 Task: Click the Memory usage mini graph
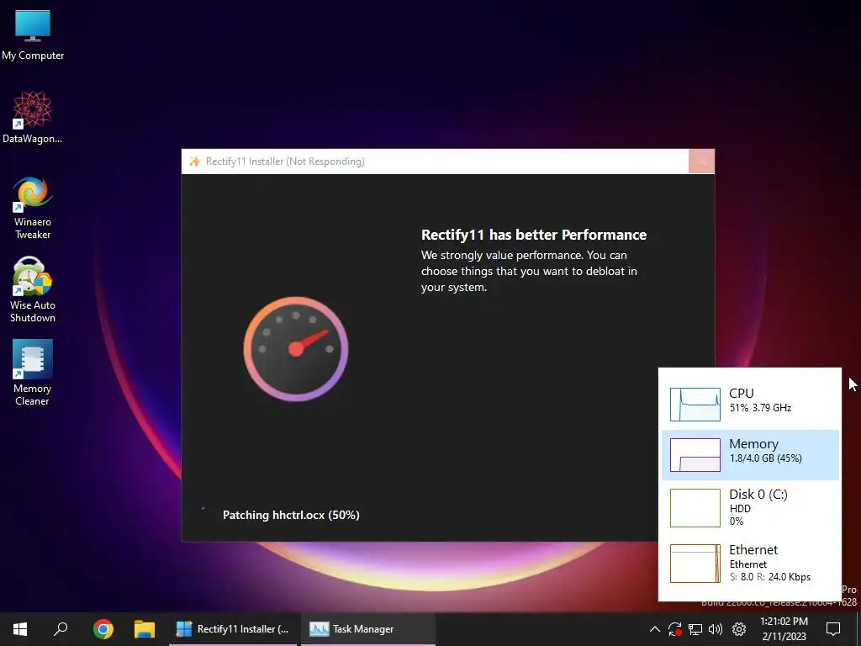click(x=695, y=455)
